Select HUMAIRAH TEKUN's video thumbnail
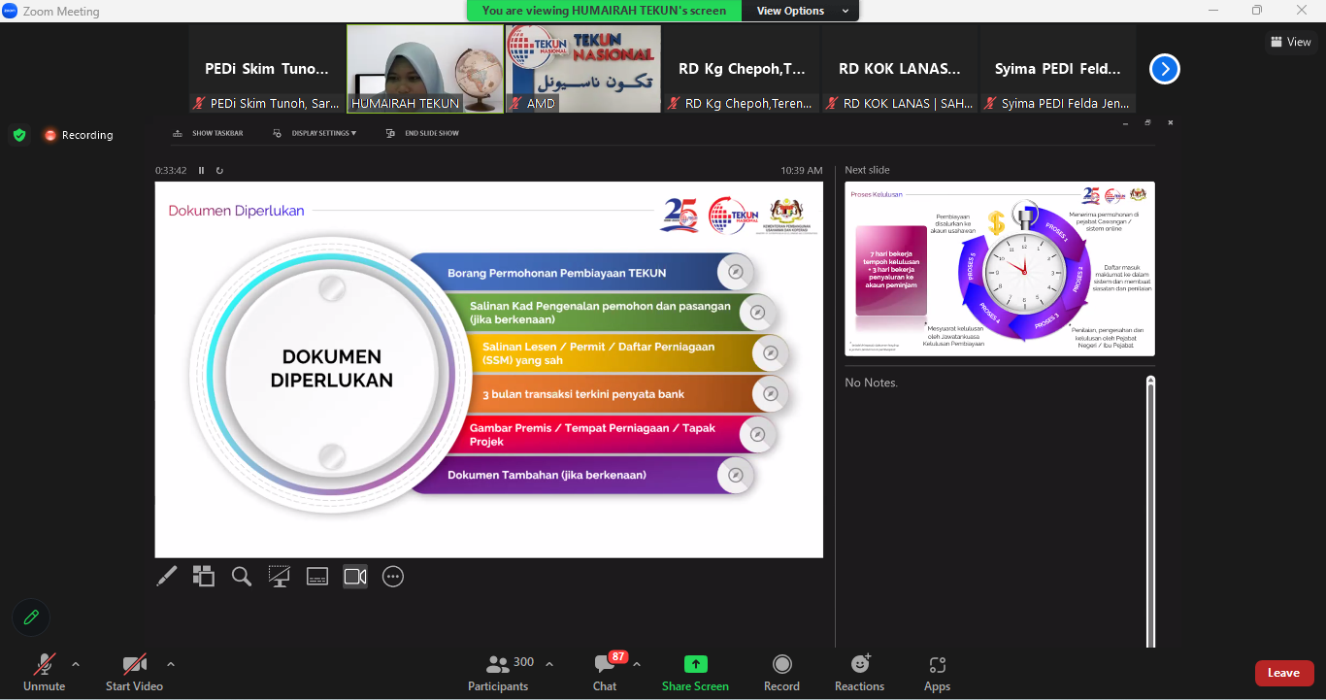1326x700 pixels. pyautogui.click(x=425, y=68)
